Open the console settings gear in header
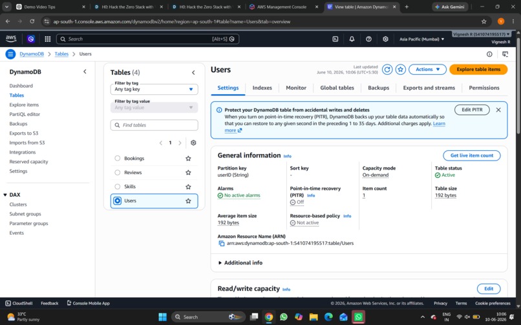Viewport: 521px width, 325px height. tap(385, 39)
